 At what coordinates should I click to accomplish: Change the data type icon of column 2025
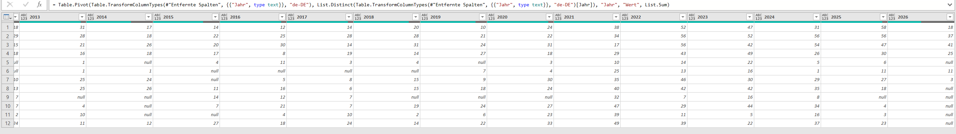[x=826, y=17]
